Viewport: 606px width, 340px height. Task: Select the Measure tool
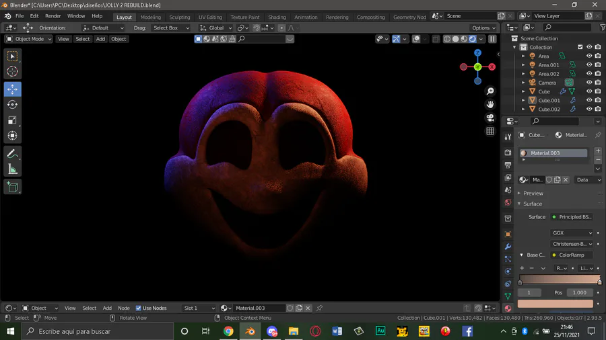tap(12, 169)
